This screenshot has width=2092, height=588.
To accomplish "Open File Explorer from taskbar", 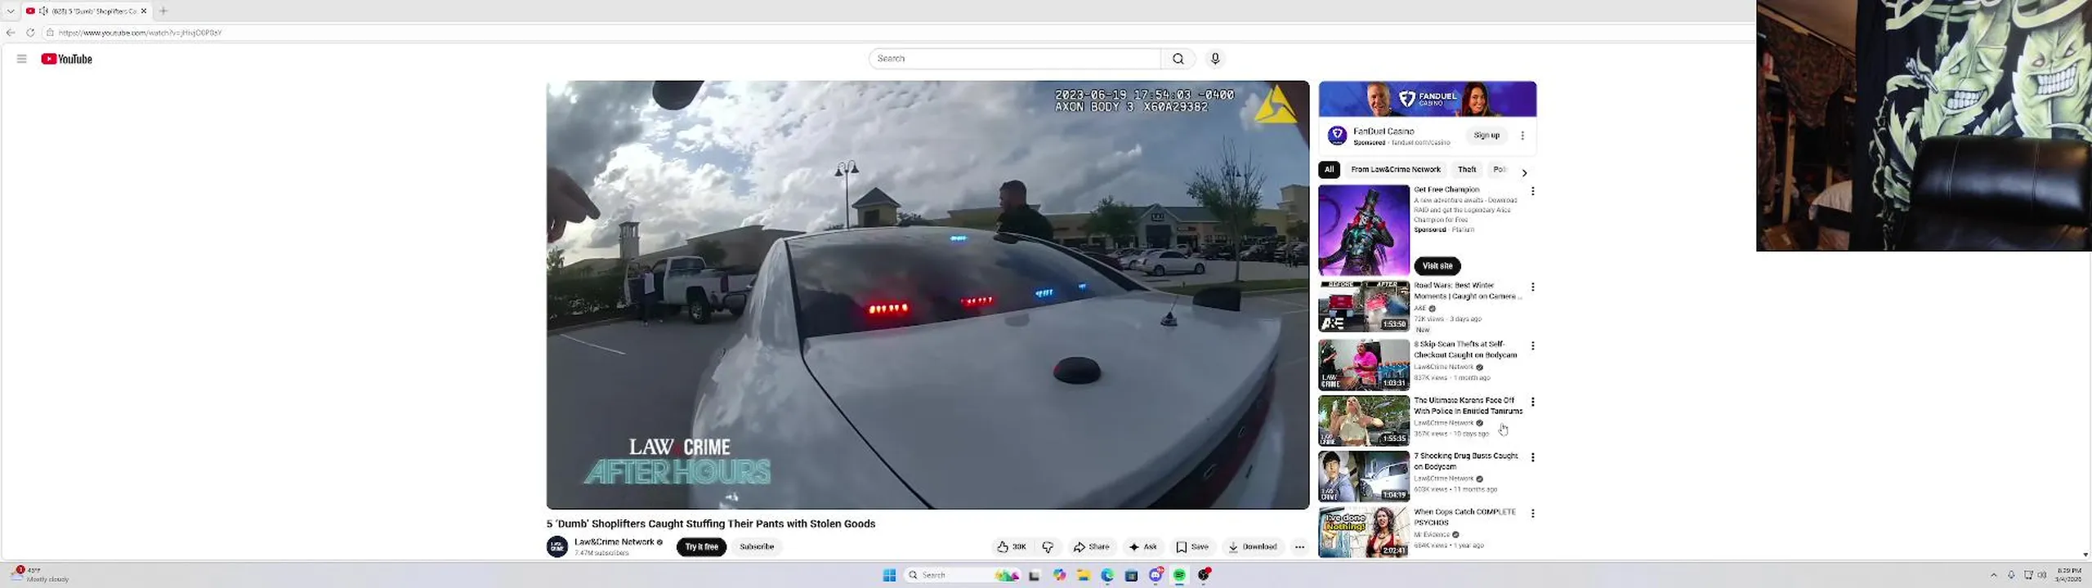I will coord(1084,576).
